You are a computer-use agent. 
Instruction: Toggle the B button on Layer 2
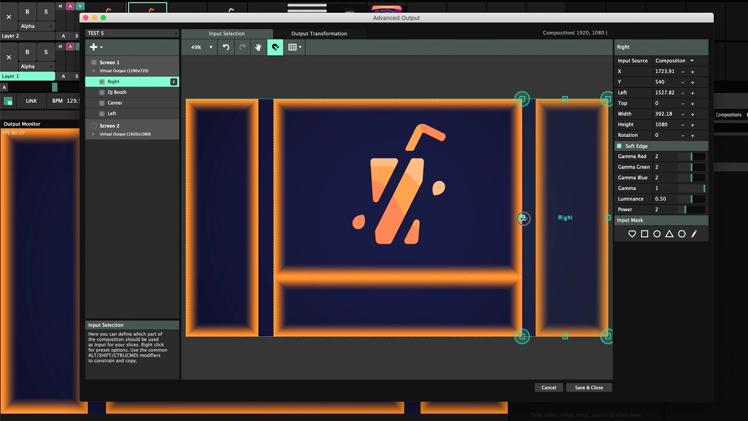coord(27,12)
